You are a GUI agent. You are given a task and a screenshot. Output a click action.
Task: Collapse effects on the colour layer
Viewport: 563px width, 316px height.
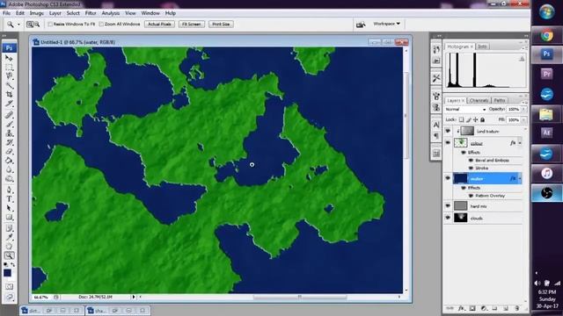pyautogui.click(x=519, y=143)
